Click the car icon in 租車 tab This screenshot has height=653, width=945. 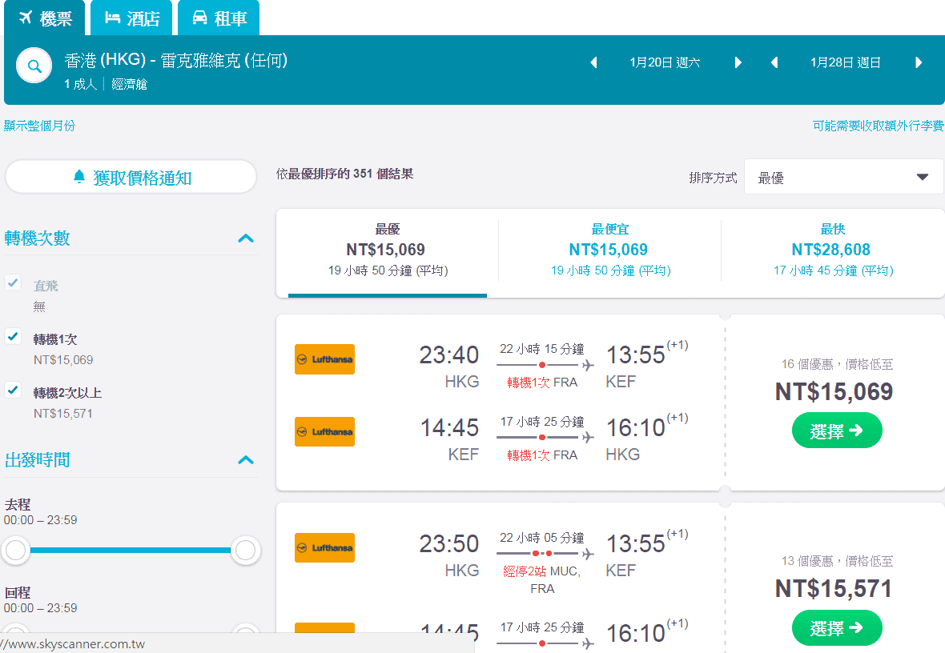point(199,18)
